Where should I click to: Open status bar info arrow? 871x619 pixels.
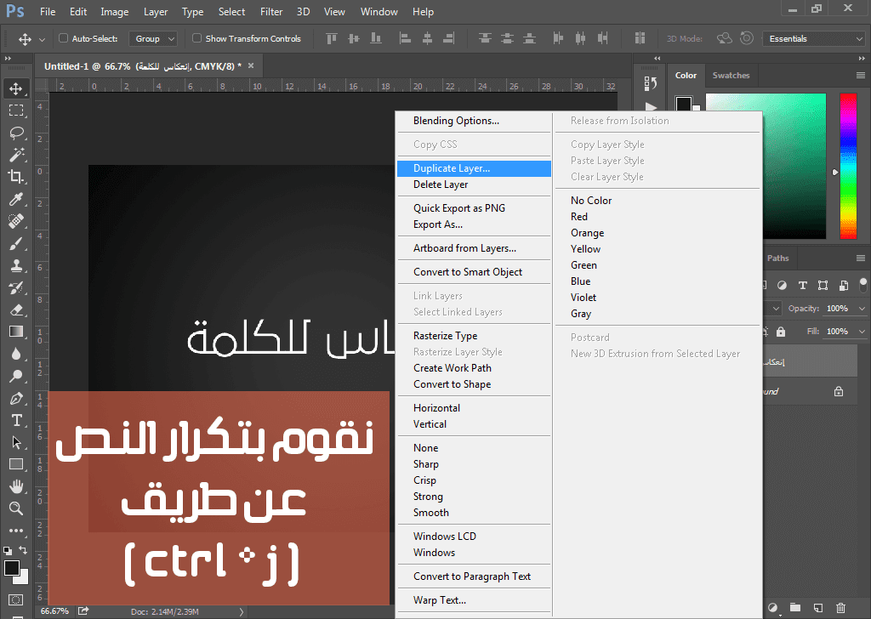241,611
